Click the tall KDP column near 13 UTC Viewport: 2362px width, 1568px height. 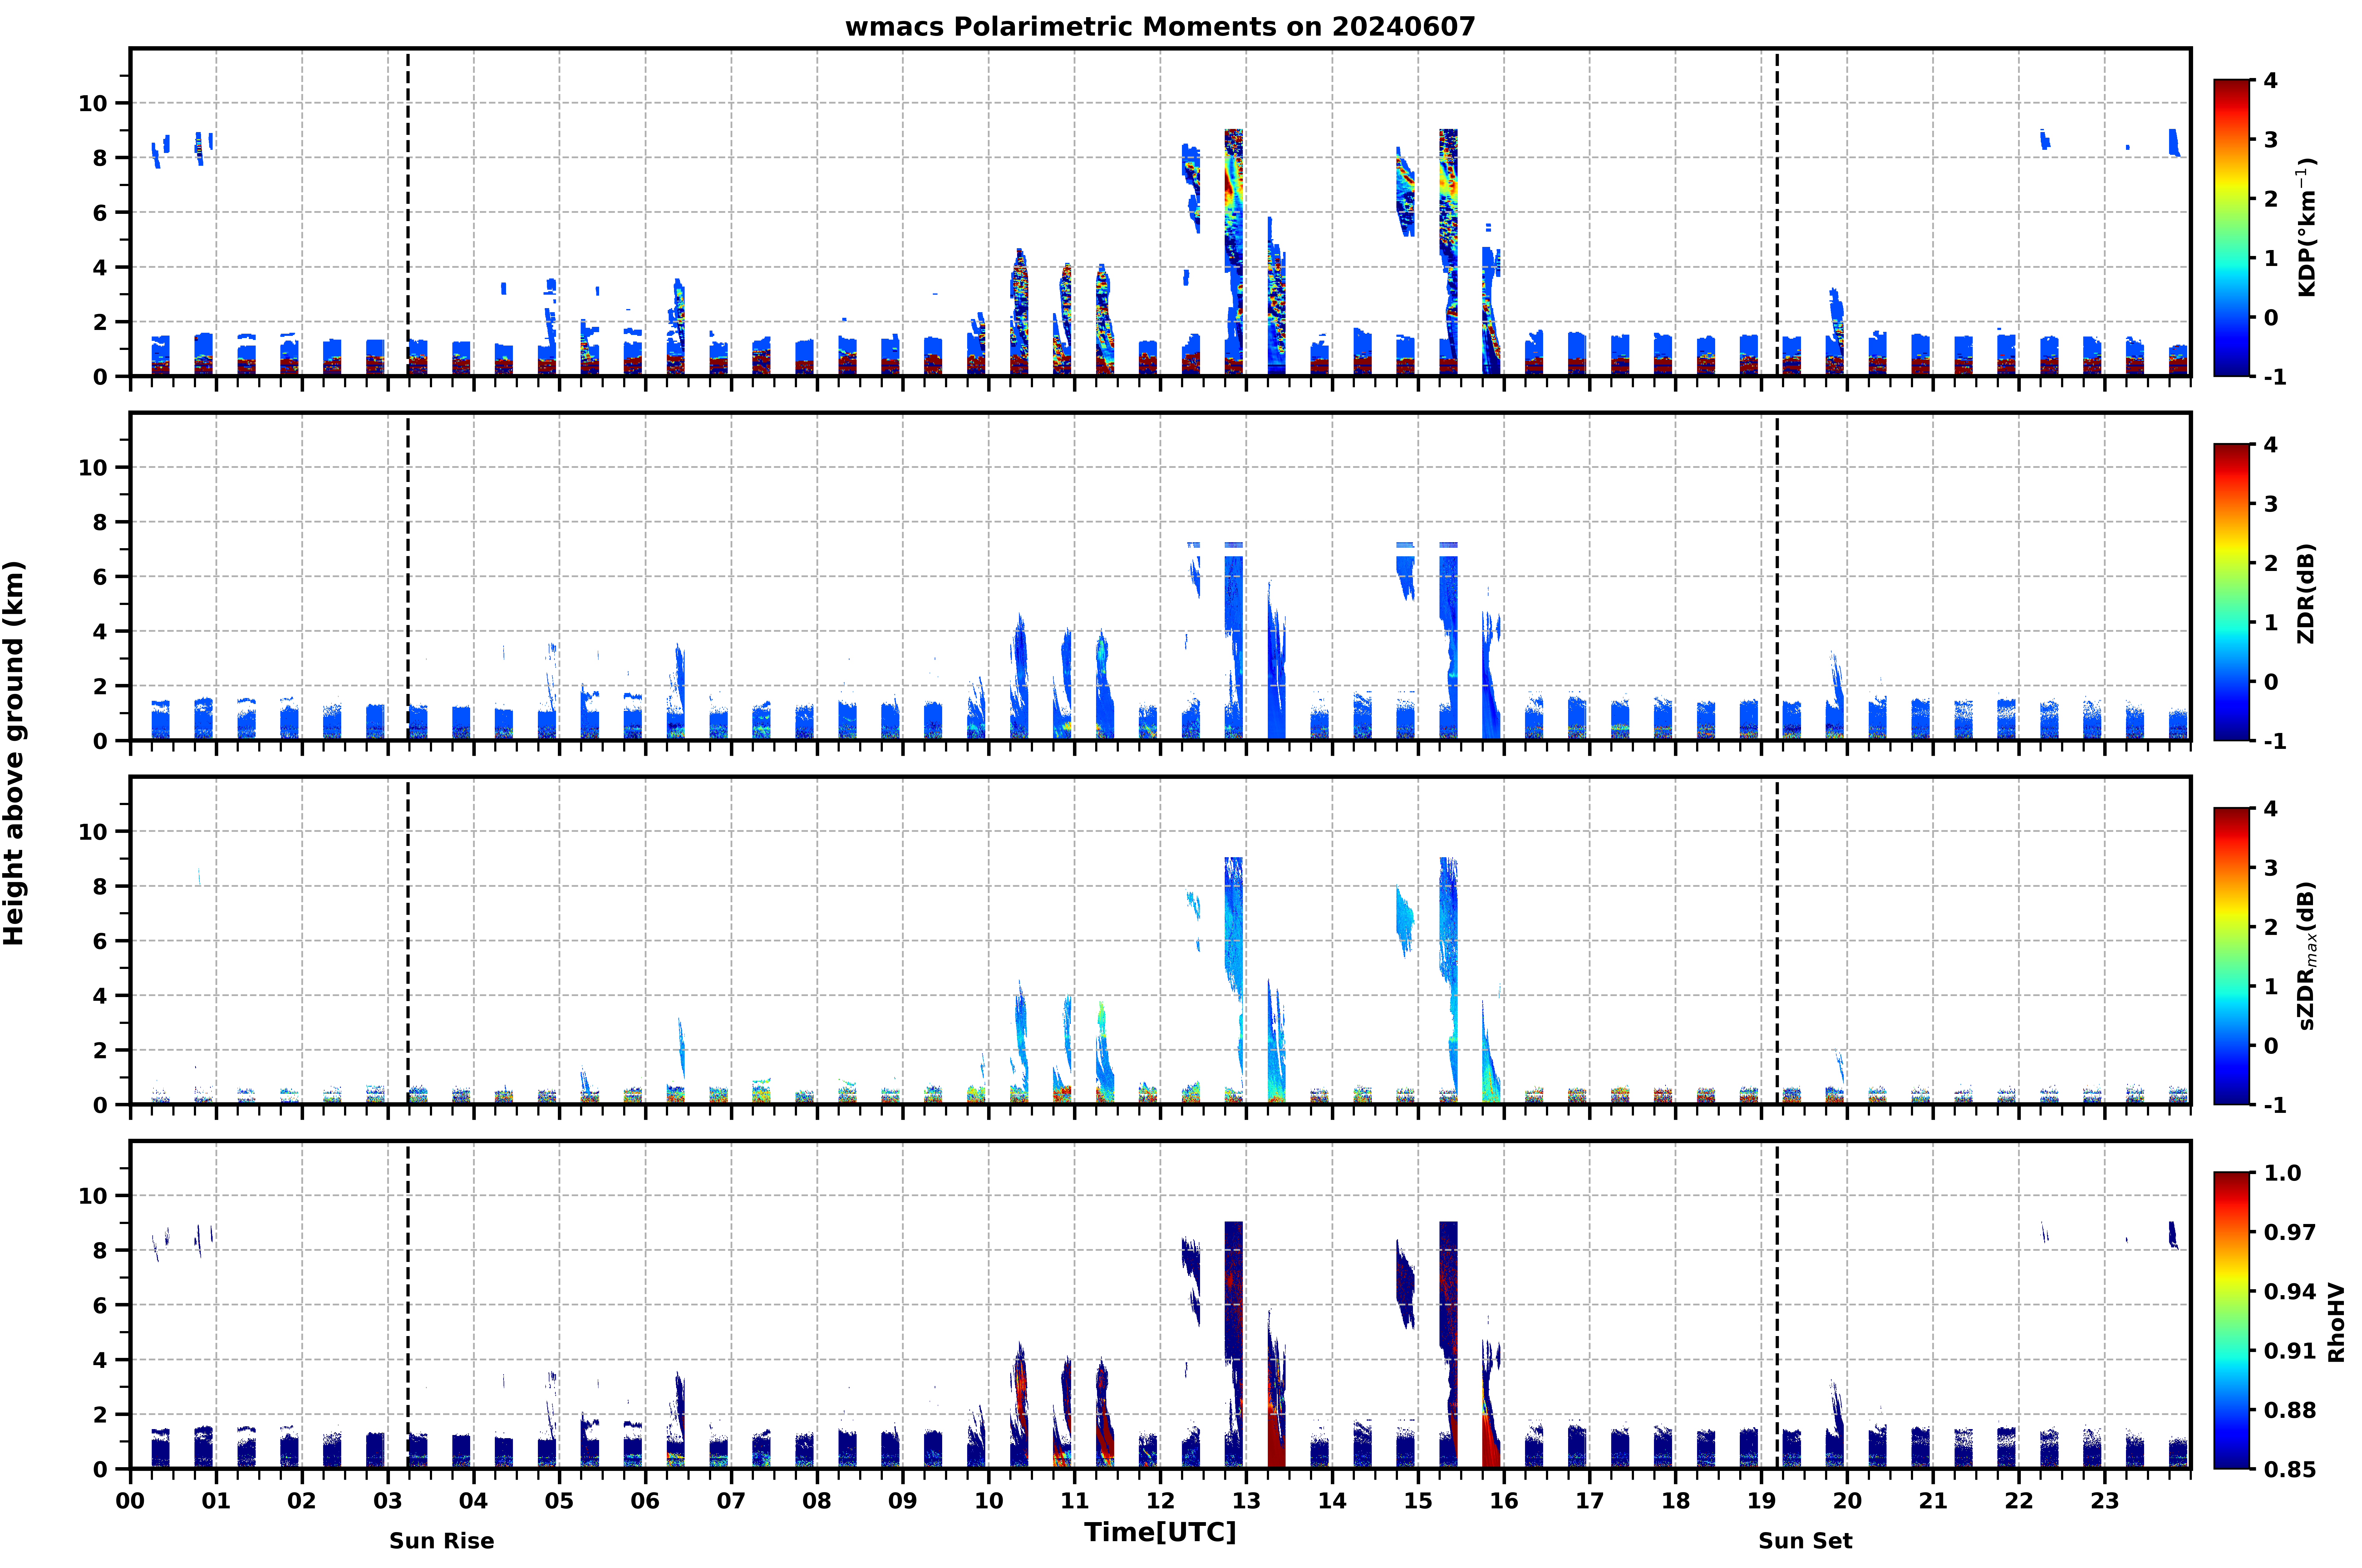(1234, 252)
